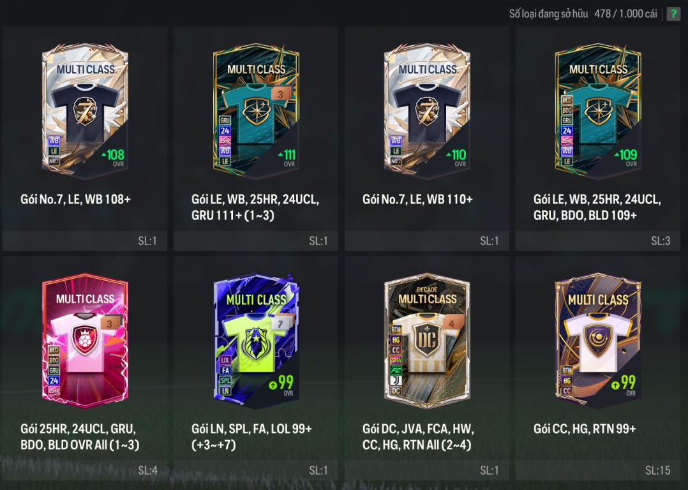Click the 24 class badge on the 111 pack
688x490 pixels.
[225, 131]
